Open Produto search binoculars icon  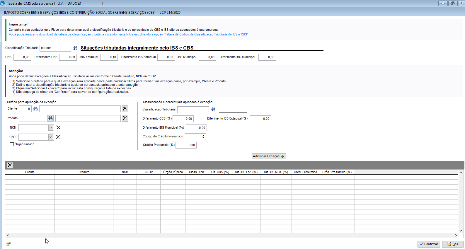click(x=50, y=118)
